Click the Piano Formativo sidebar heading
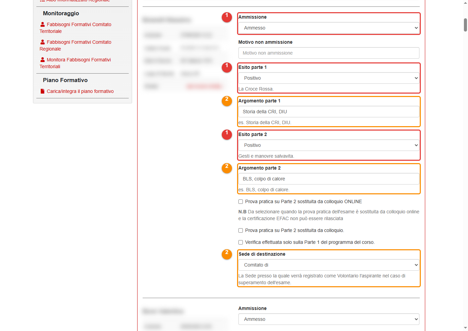 click(x=65, y=80)
